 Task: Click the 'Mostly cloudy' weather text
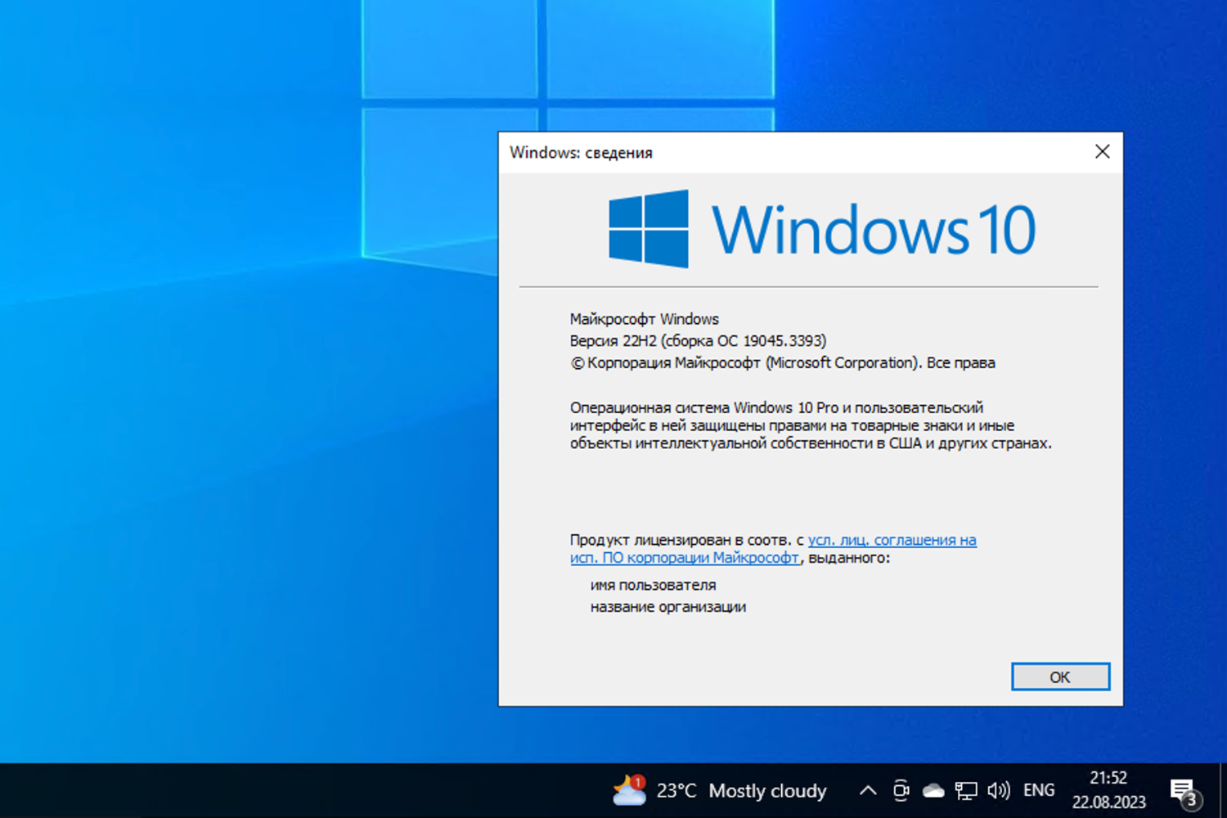[x=767, y=791]
